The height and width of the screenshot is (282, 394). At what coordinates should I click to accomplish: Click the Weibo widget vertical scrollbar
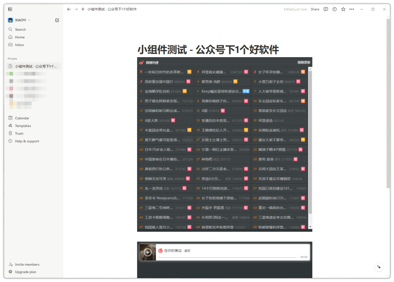(x=310, y=143)
